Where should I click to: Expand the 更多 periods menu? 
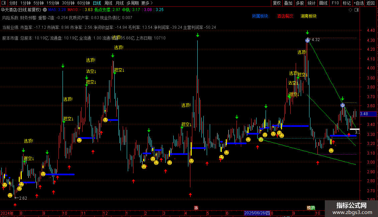pos(147,3)
